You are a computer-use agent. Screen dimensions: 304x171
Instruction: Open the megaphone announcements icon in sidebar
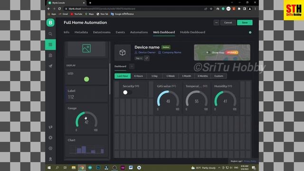tap(50, 127)
